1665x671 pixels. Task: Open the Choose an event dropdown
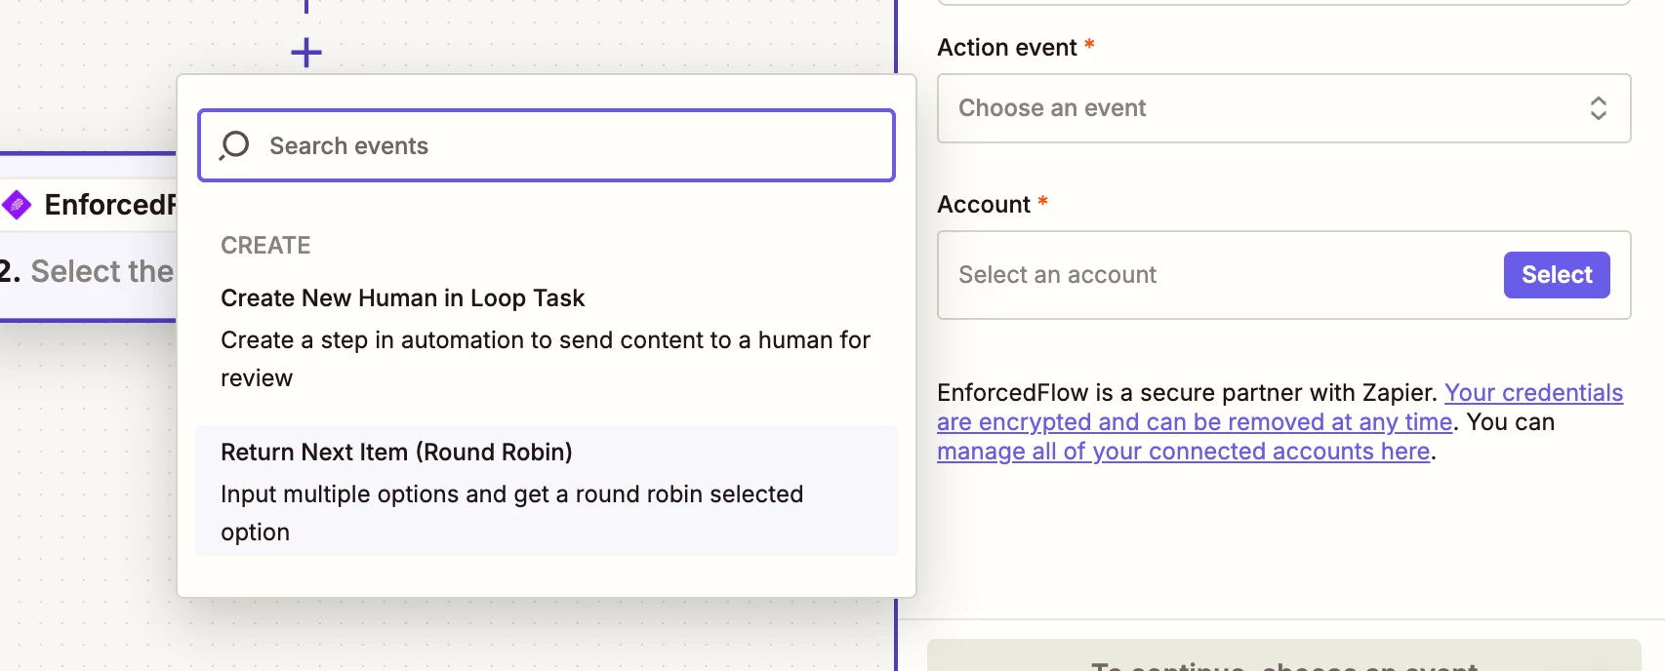(1283, 108)
